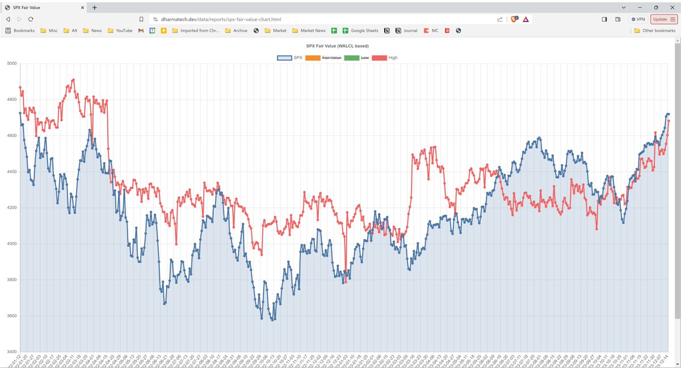Click the red High legend swatch
Image resolution: width=681 pixels, height=368 pixels.
pos(379,58)
